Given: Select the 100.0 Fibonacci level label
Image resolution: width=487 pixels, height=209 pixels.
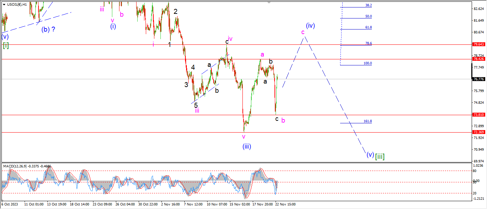Looking at the screenshot, I should [x=367, y=63].
